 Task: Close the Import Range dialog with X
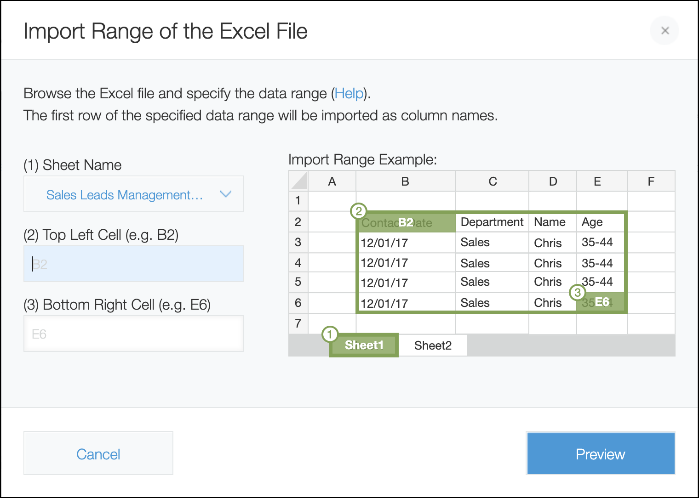(665, 31)
